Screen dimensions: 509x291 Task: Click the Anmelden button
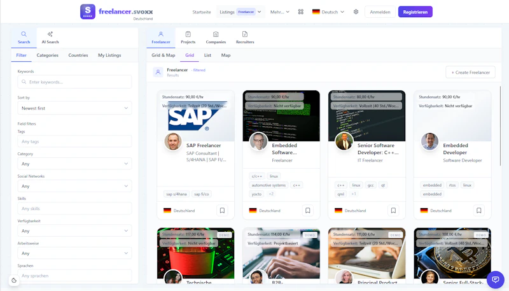(x=380, y=12)
